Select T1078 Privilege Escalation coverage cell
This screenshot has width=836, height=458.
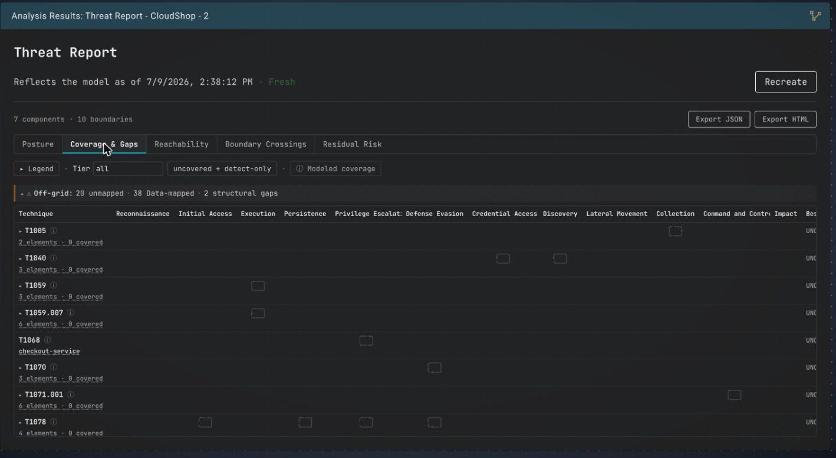pyautogui.click(x=366, y=422)
